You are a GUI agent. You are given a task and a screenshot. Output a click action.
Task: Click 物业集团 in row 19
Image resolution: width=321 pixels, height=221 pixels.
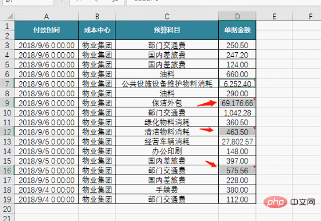point(97,200)
